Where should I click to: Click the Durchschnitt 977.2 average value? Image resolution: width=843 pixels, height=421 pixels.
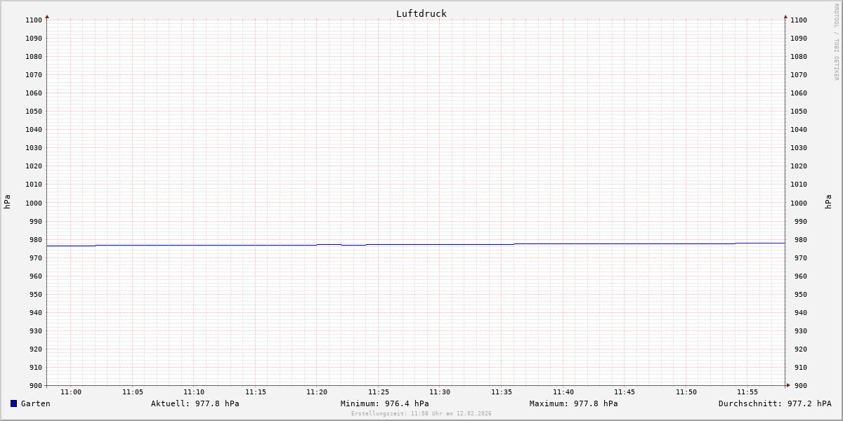tap(774, 403)
